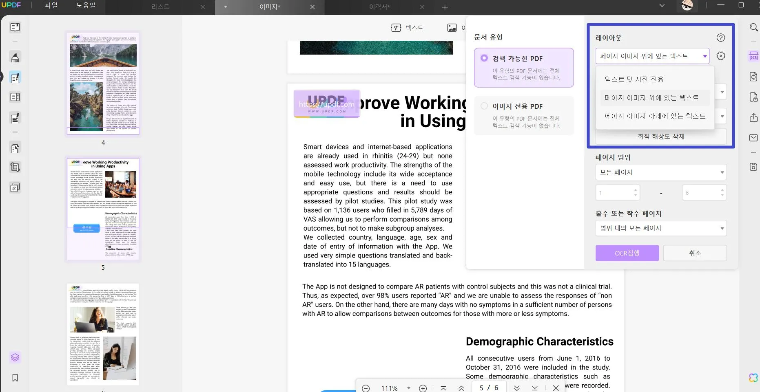The width and height of the screenshot is (760, 392).
Task: Choose 페이지 이미지 아래에 있는 텍스트 list option
Action: (655, 116)
